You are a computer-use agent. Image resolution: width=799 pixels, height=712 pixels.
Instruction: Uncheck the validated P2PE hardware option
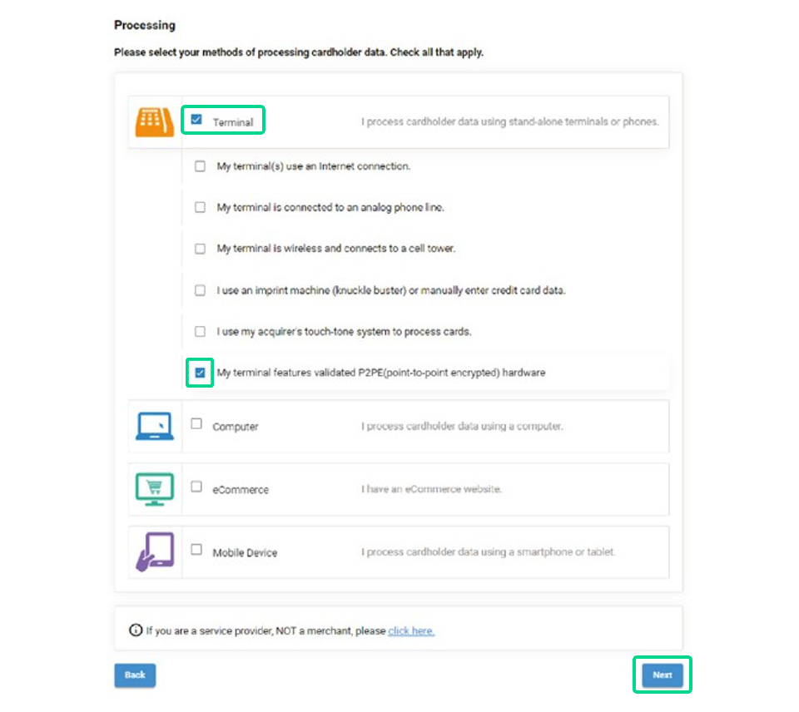[200, 373]
